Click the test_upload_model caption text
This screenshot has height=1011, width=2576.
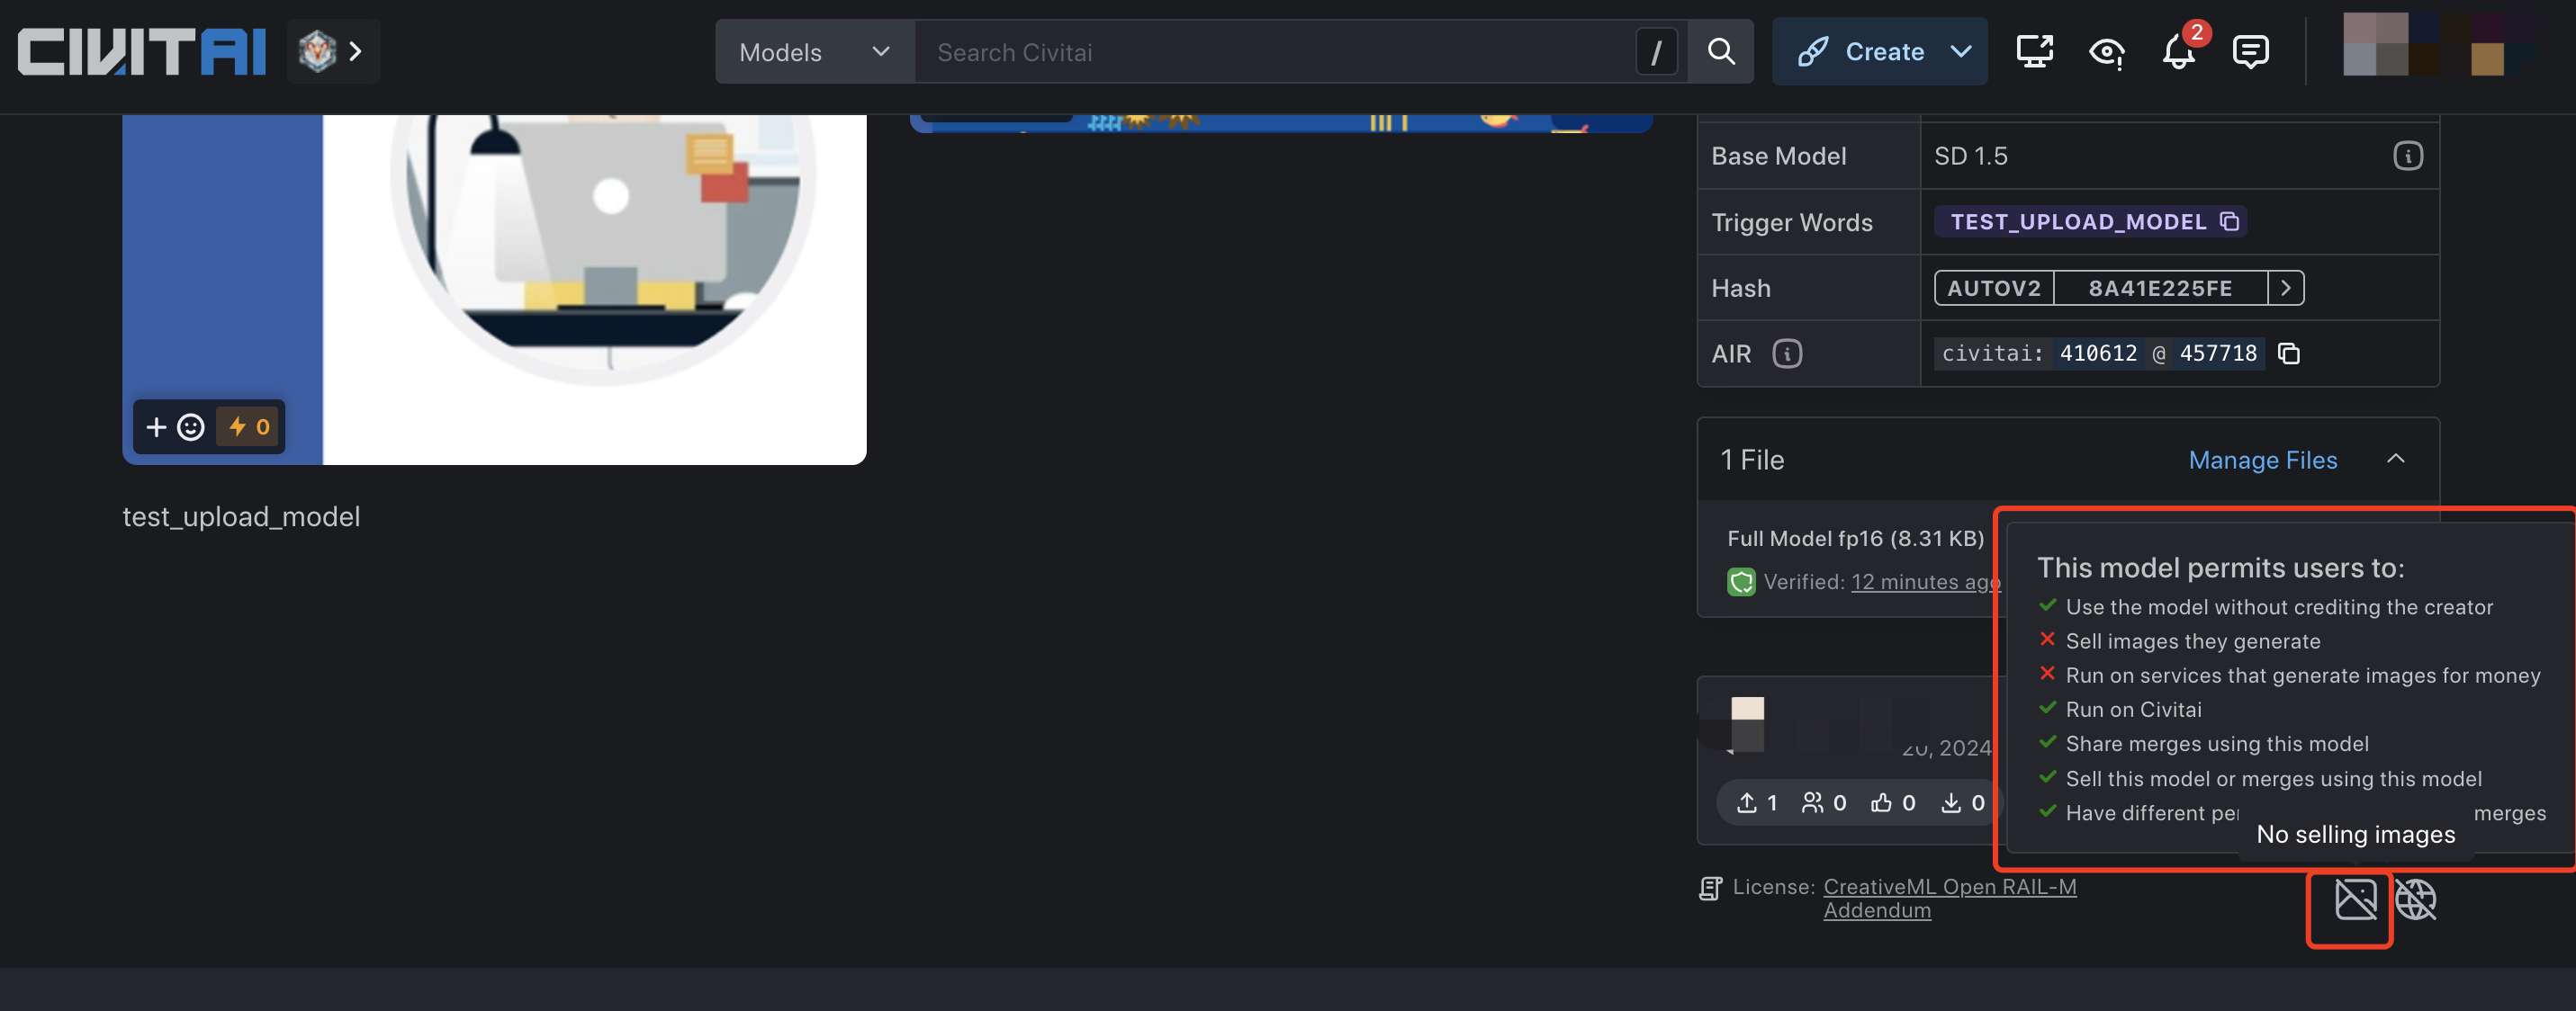tap(241, 516)
